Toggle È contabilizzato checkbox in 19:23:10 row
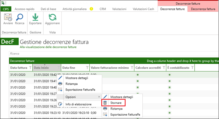The height and width of the screenshot is (119, 219). [x=169, y=113]
